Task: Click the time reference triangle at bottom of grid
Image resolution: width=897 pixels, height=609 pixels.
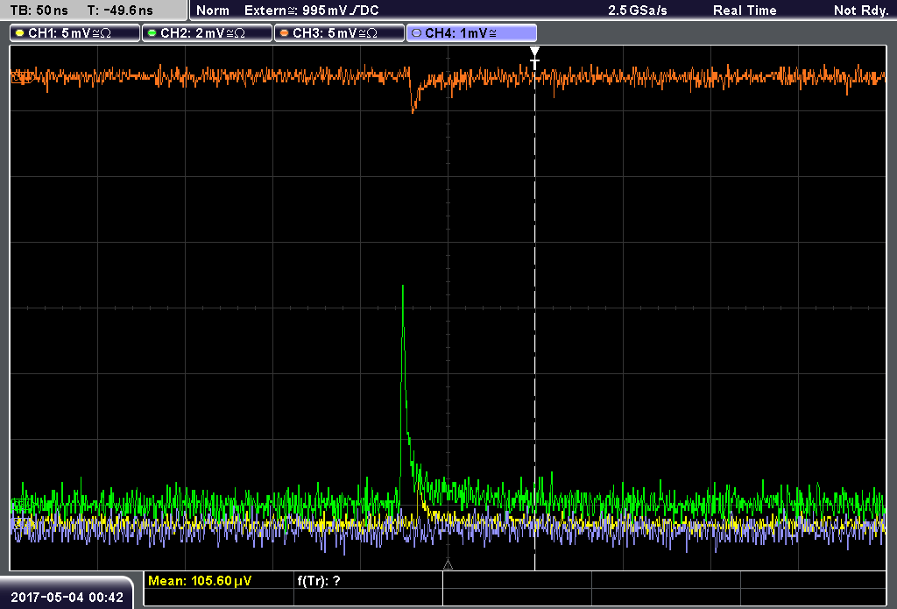Action: click(448, 565)
